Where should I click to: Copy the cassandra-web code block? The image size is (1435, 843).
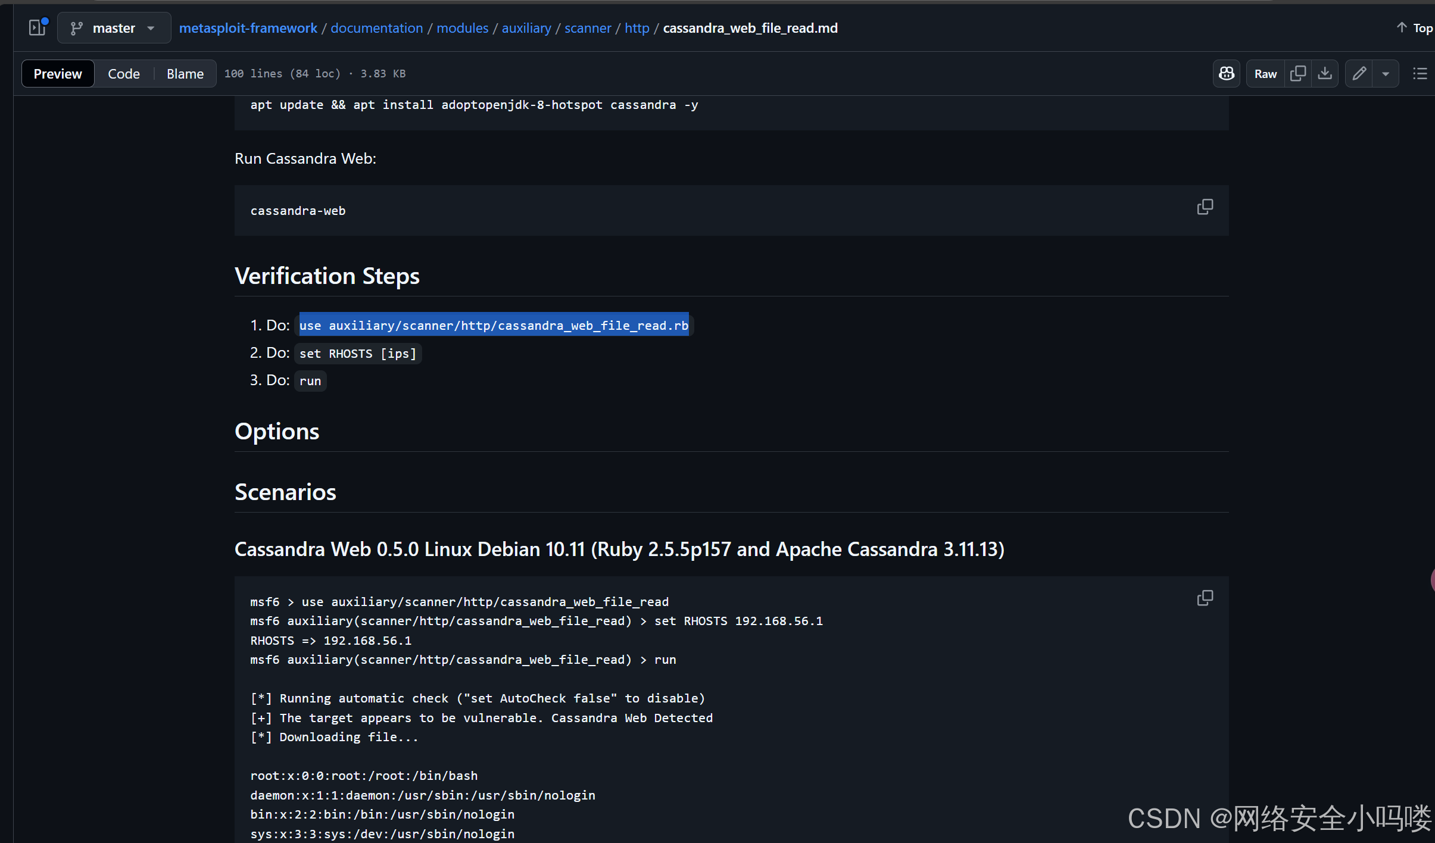coord(1205,207)
